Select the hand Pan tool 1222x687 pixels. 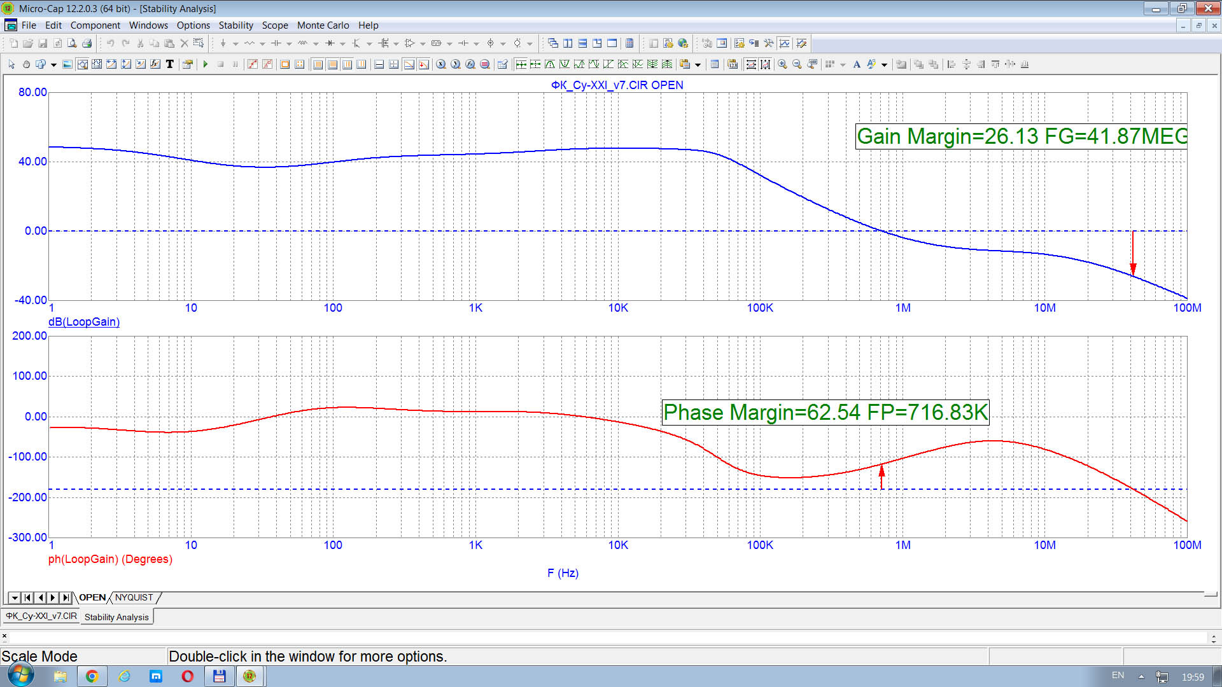click(26, 64)
